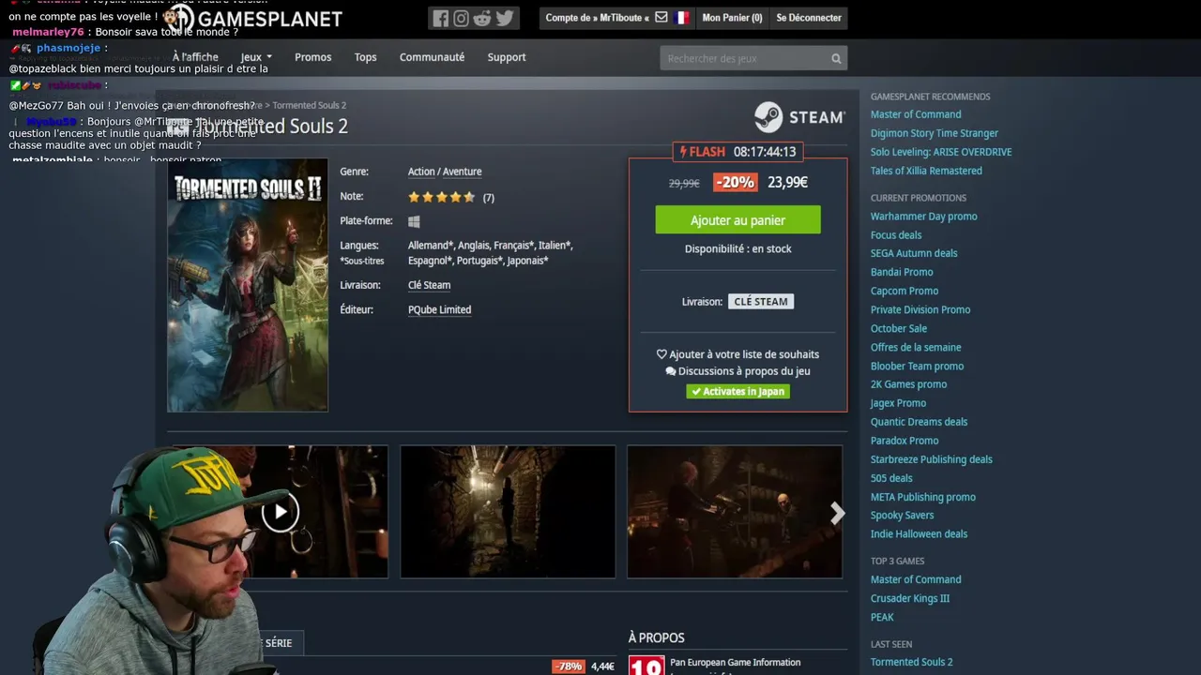Viewport: 1201px width, 675px height.
Task: Open Digimon Story Time Stranger link
Action: (935, 133)
